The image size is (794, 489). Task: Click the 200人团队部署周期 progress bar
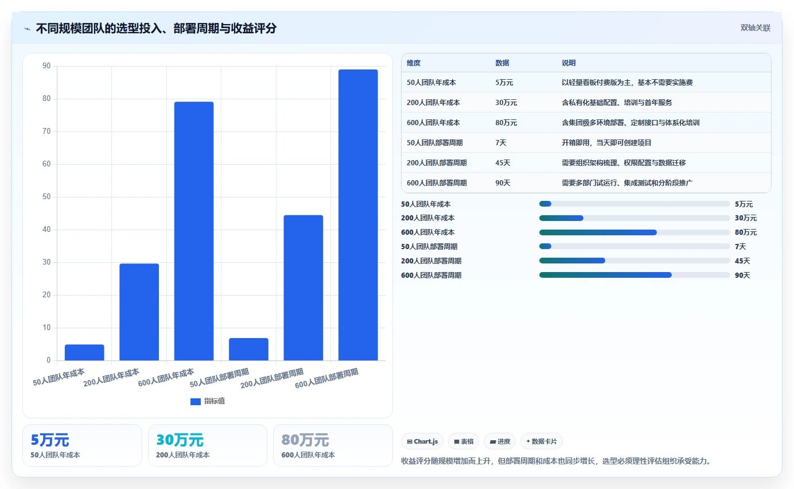[x=635, y=261]
